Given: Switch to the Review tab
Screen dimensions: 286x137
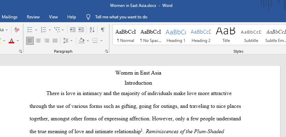Looking at the screenshot, I should [33, 17].
